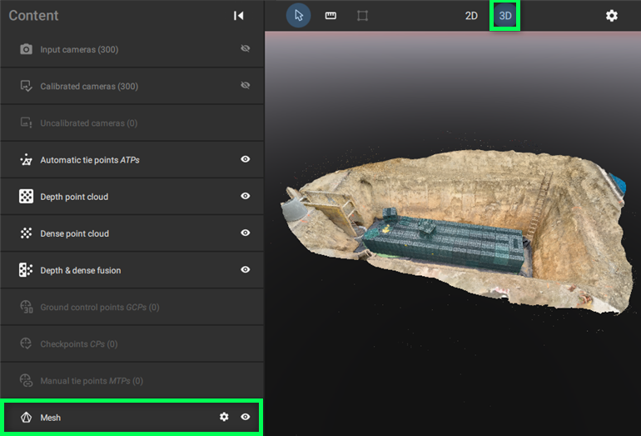Show hidden Input cameras layer
Viewport: 641px width, 436px height.
click(x=246, y=49)
